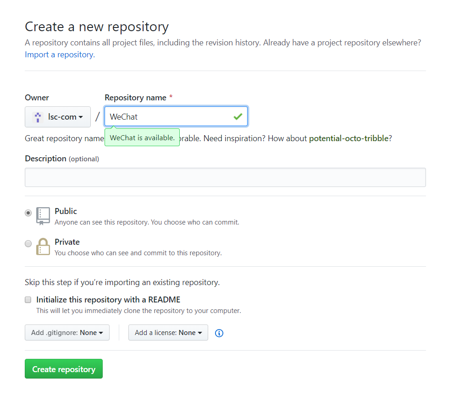Click the green checkmark in name field
Image resolution: width=459 pixels, height=401 pixels.
click(238, 117)
